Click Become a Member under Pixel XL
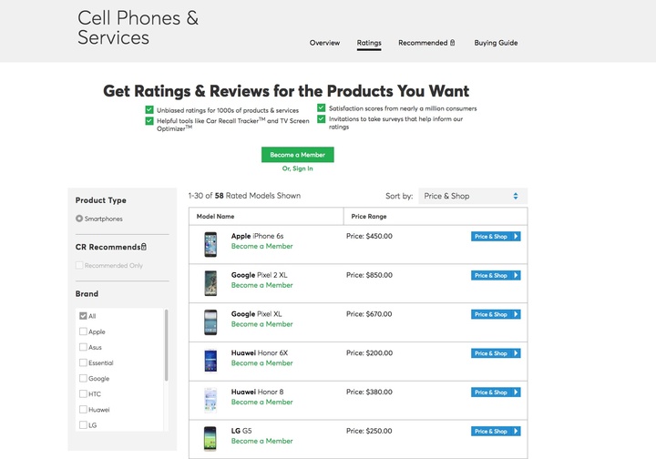 [x=261, y=324]
